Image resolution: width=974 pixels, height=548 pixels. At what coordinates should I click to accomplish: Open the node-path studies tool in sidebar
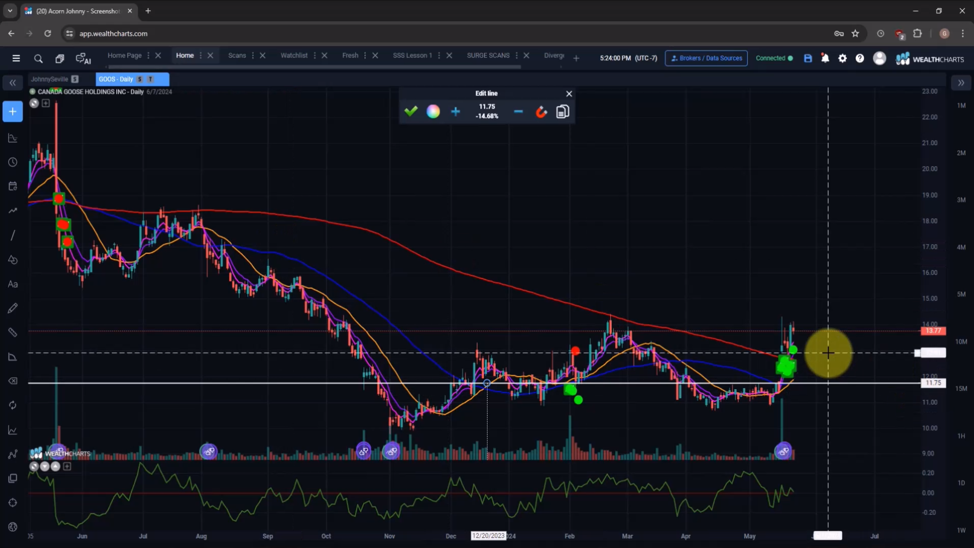click(x=13, y=454)
